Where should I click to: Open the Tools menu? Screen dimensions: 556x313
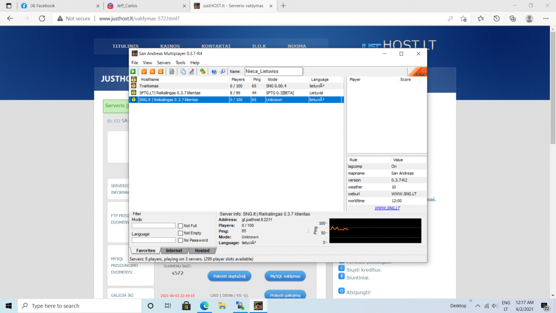[x=180, y=63]
